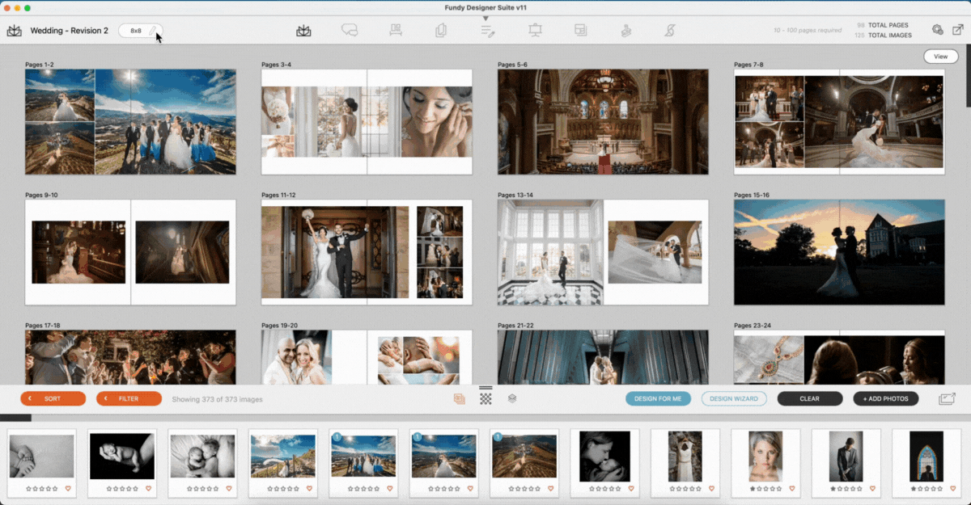Favorite the sleeping baby on black photo

pyautogui.click(x=148, y=488)
